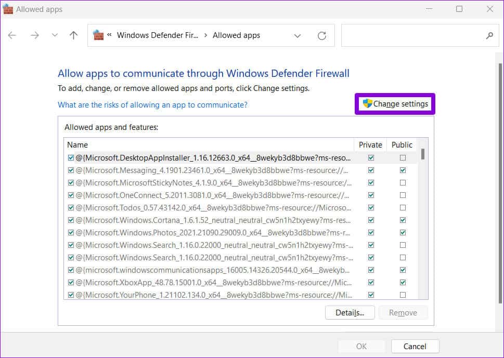
Task: Select the Microsoft.DesktopAppInstaller row
Action: (240, 158)
